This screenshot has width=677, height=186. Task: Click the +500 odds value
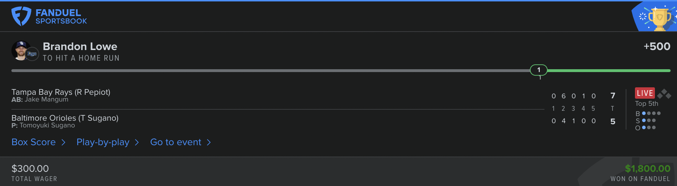[x=657, y=46]
